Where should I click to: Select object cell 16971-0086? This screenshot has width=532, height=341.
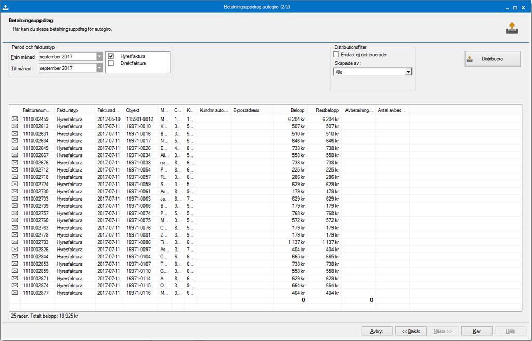(138, 242)
